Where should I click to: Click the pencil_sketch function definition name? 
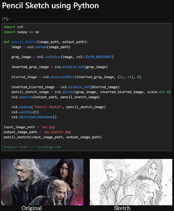pyautogui.click(x=24, y=42)
